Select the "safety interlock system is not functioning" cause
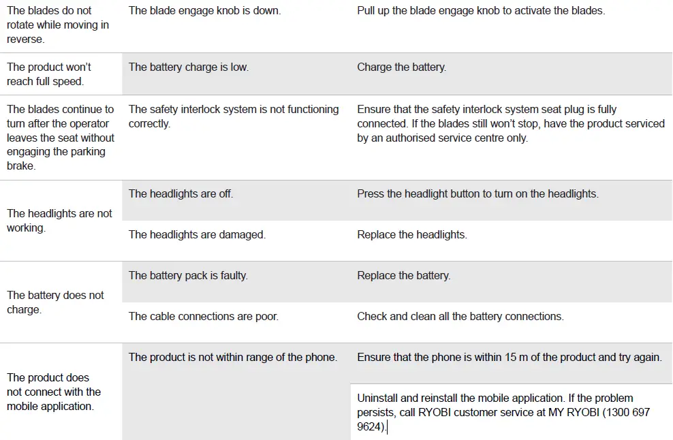This screenshot has height=440, width=673. (x=233, y=116)
